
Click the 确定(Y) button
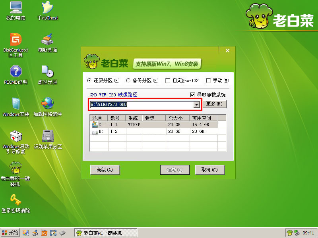[175, 170]
